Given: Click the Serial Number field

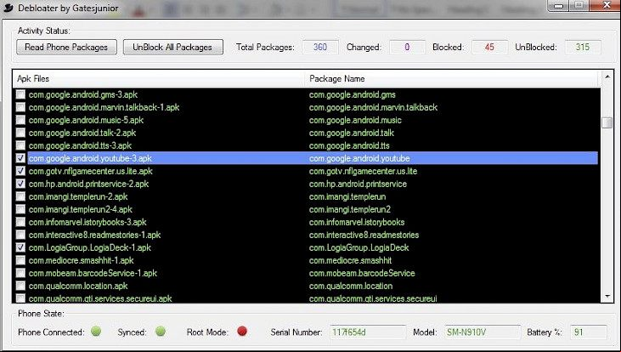Looking at the screenshot, I should tap(368, 332).
